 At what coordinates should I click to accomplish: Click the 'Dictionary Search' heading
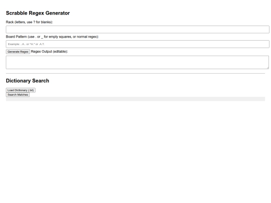[28, 81]
